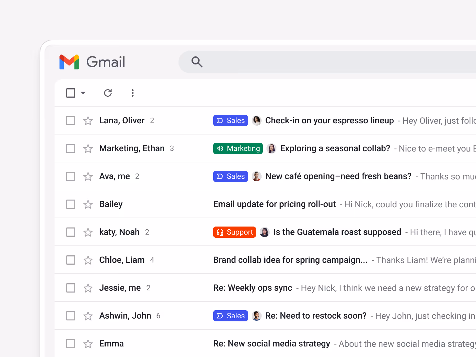This screenshot has height=357, width=476.
Task: Select the Lana, Oliver email checkbox
Action: coord(71,121)
